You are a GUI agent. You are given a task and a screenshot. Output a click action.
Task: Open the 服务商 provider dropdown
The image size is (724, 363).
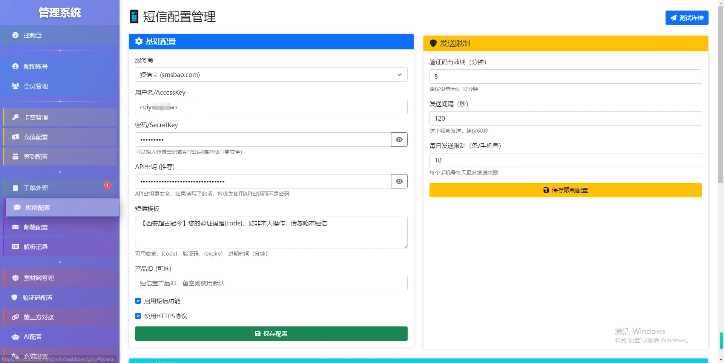(x=271, y=75)
